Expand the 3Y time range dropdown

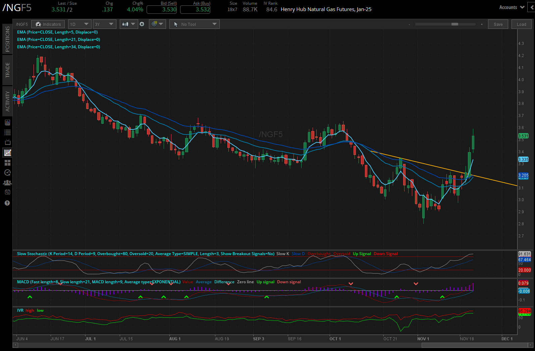tap(104, 24)
